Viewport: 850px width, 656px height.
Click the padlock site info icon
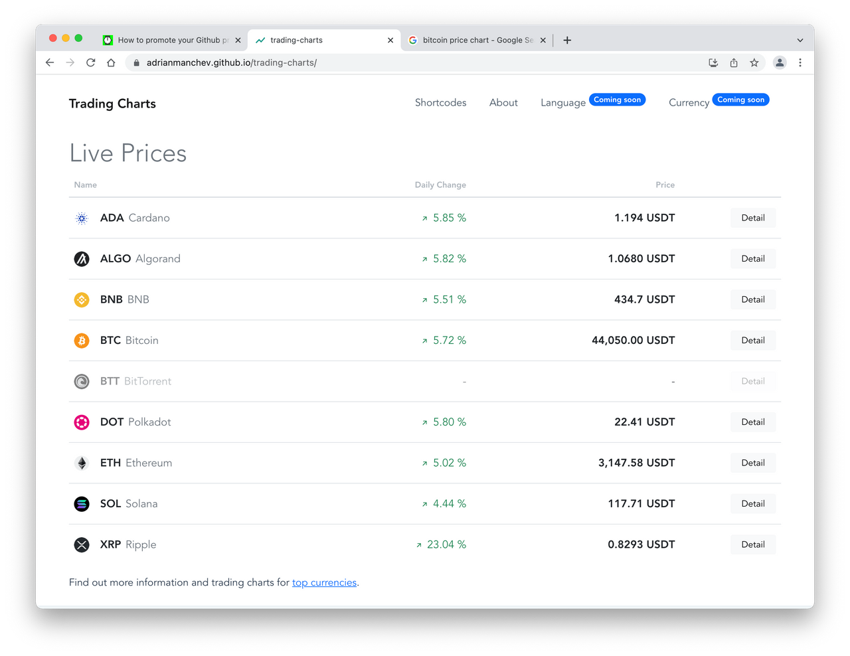click(136, 62)
